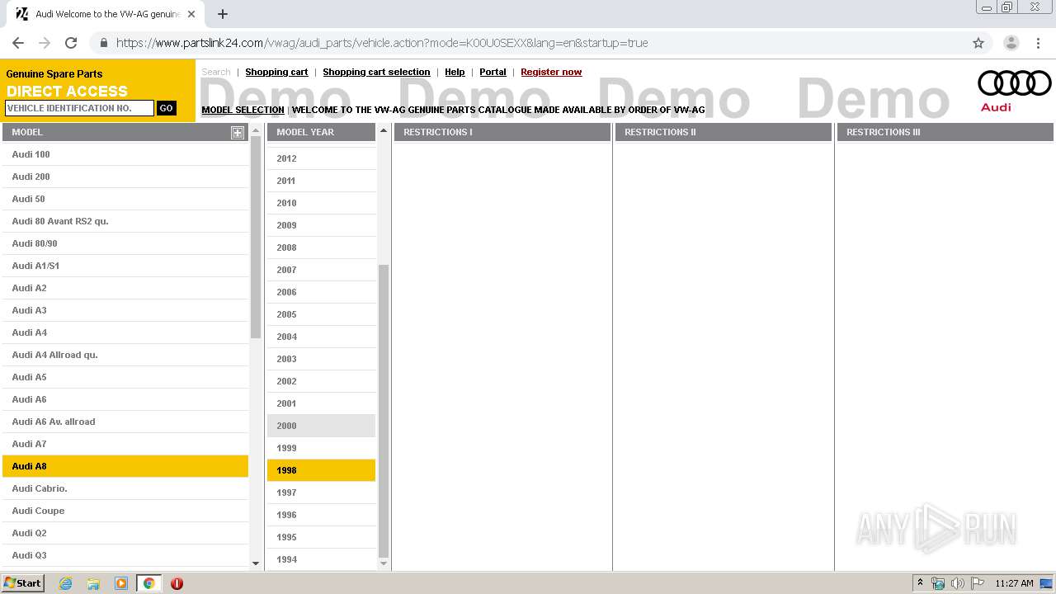The image size is (1056, 594).
Task: Open the Help link
Action: [x=455, y=72]
